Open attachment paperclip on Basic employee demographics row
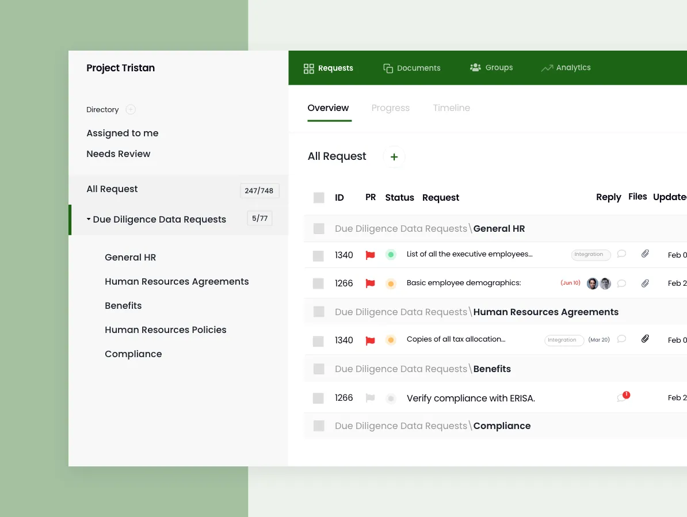This screenshot has width=687, height=517. 645,284
